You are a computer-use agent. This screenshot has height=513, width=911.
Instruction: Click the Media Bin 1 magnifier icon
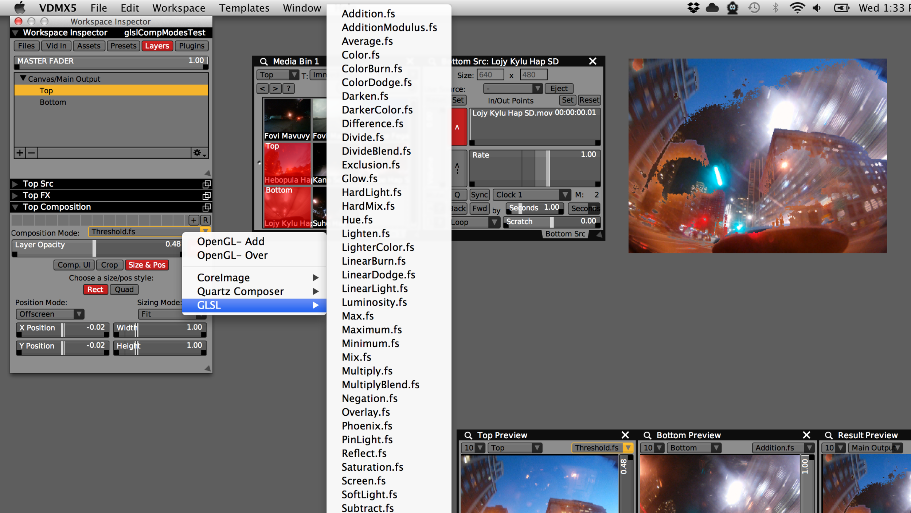(263, 61)
